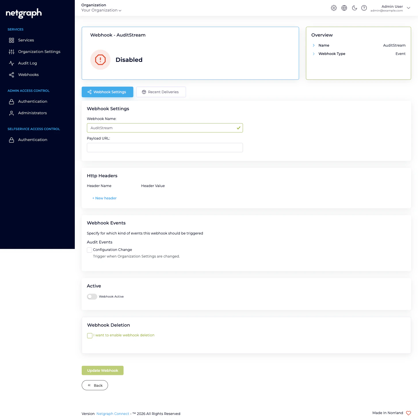The height and width of the screenshot is (419, 418).
Task: Click the globe language icon
Action: [x=344, y=8]
